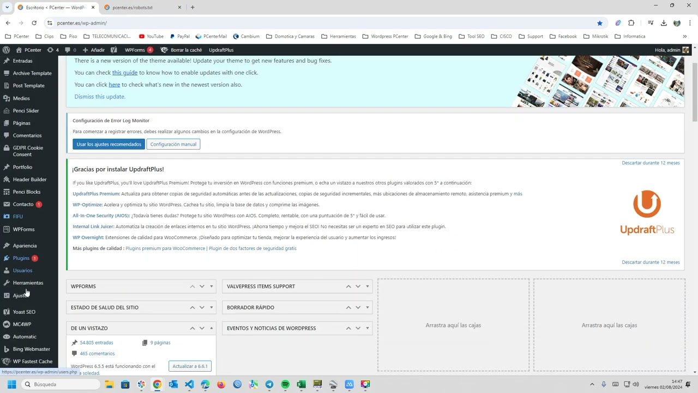Open File Explorer from the taskbar
Viewport: 698px width, 393px height.
(109, 384)
